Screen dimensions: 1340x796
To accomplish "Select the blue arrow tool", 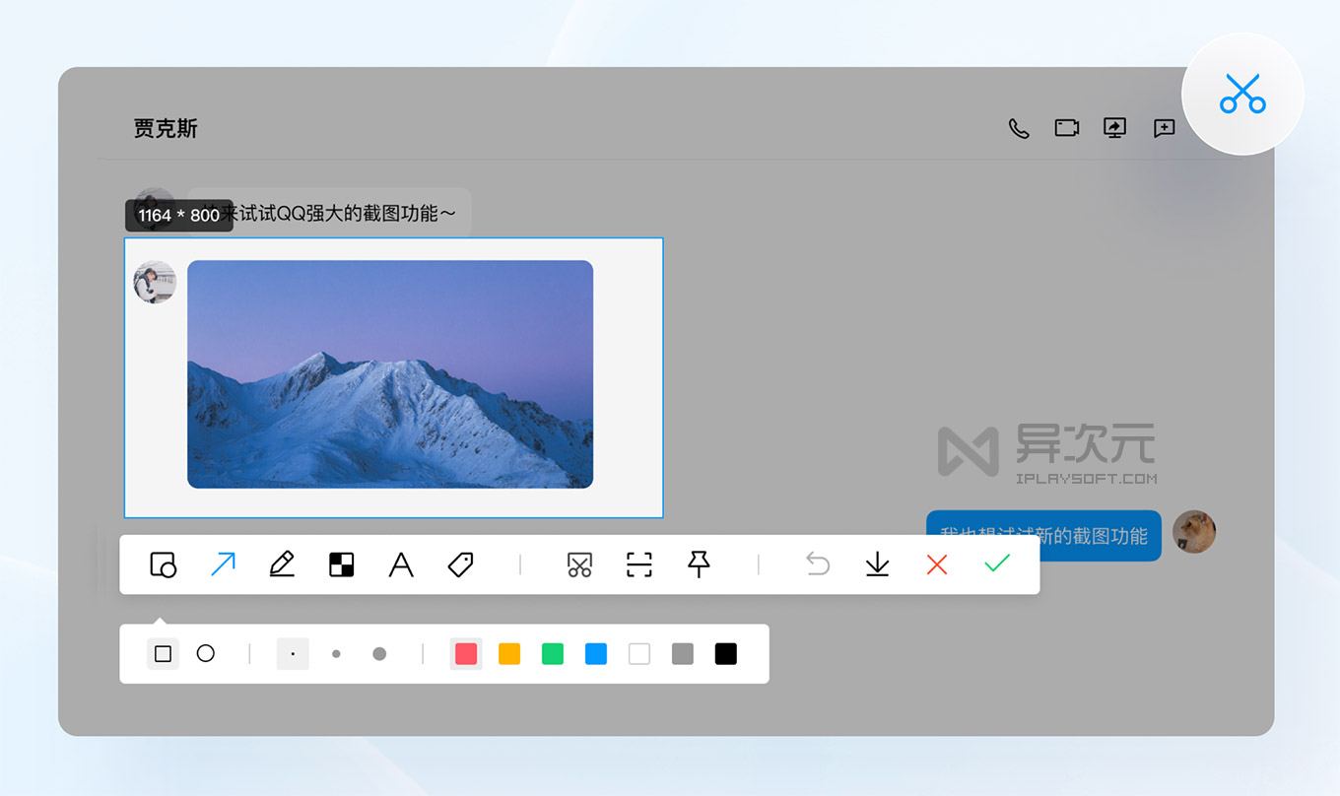I will [x=223, y=564].
